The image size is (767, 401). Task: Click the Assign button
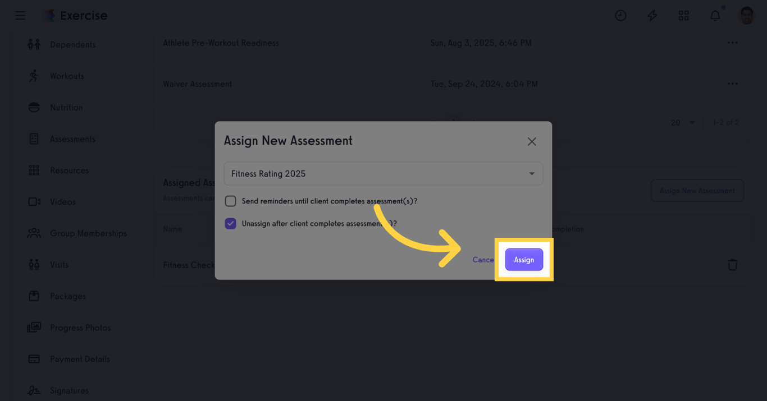524,259
